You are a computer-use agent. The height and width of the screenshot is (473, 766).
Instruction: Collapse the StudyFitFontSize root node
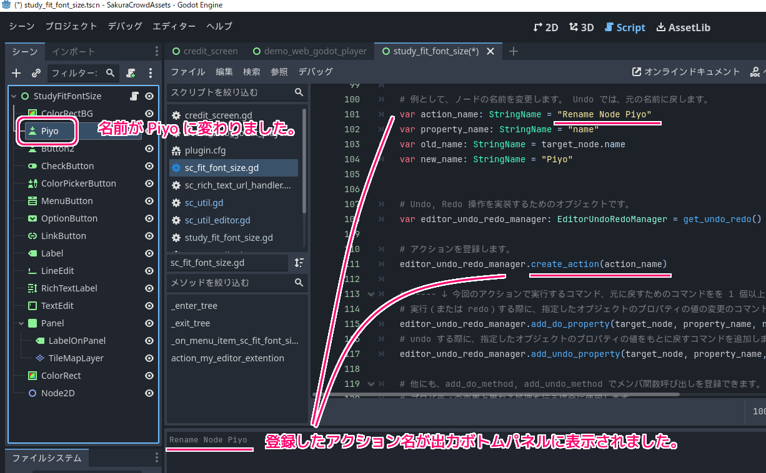pyautogui.click(x=14, y=96)
